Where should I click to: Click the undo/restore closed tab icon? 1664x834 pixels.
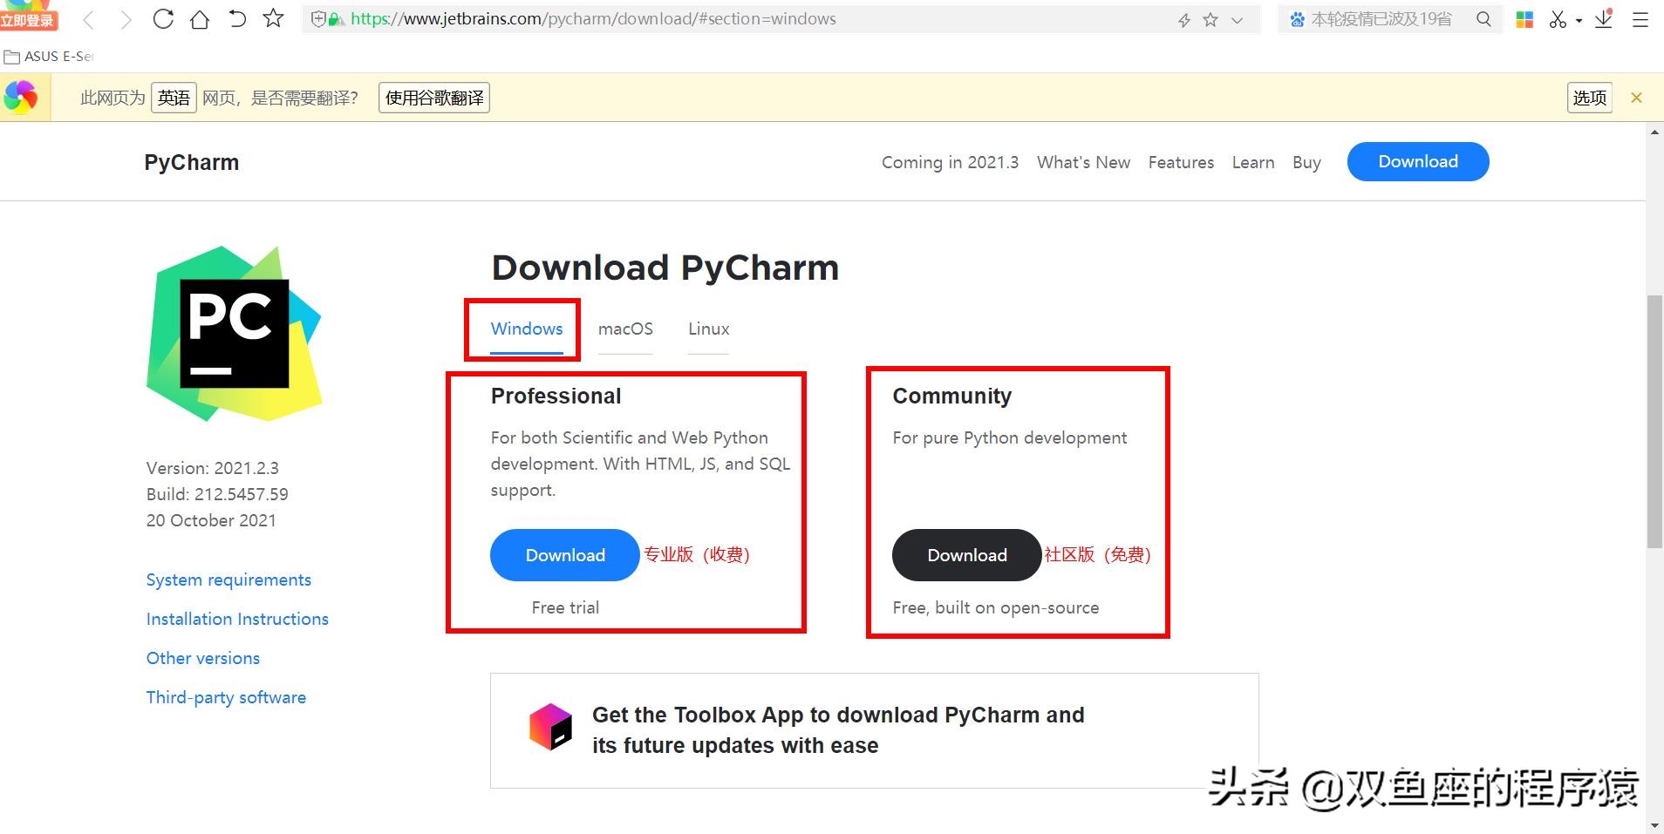pyautogui.click(x=237, y=18)
